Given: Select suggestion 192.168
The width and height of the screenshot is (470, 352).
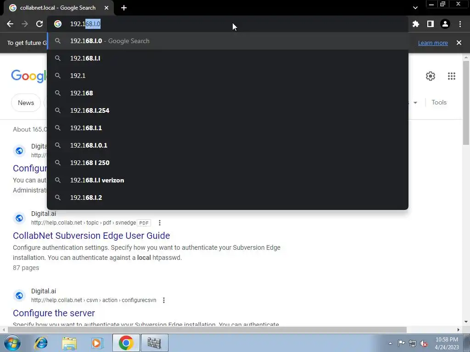Looking at the screenshot, I should coord(228,93).
